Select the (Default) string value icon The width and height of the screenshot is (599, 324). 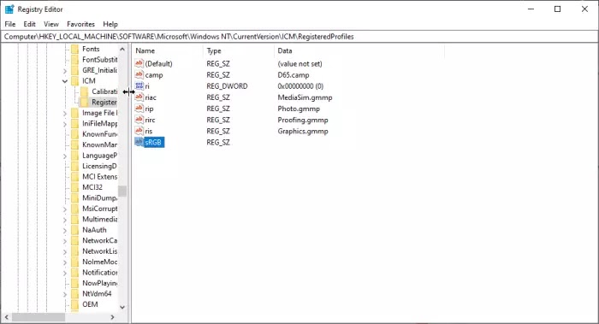click(x=139, y=63)
